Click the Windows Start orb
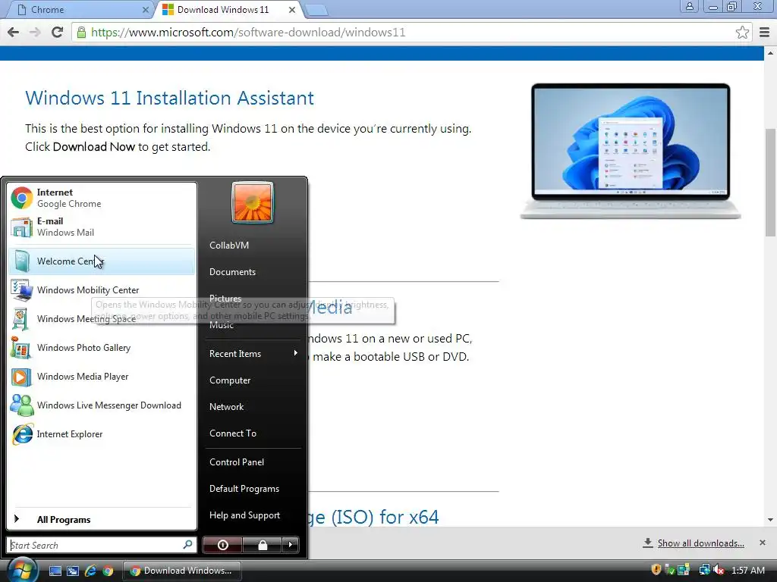 click(22, 570)
